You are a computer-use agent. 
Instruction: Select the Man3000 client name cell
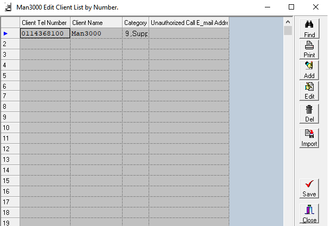tap(96, 33)
